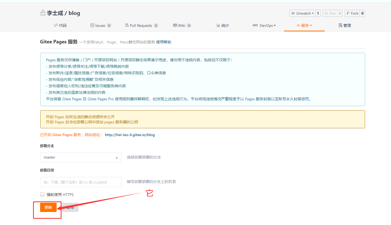
Task: Click the Wiki count badge
Action: (189, 25)
